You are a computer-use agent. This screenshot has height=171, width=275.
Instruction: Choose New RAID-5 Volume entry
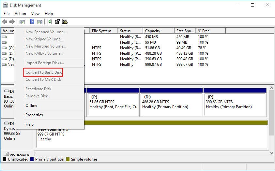coord(44,53)
